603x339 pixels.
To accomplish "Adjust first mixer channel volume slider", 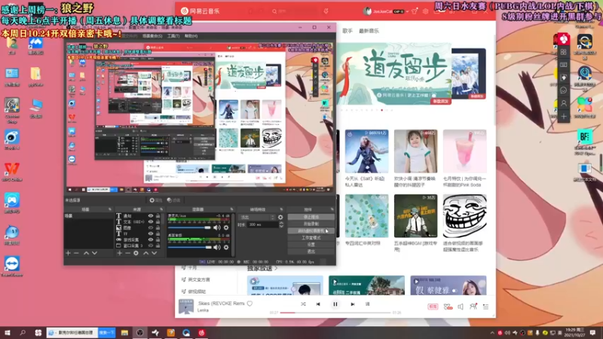I will (x=190, y=228).
